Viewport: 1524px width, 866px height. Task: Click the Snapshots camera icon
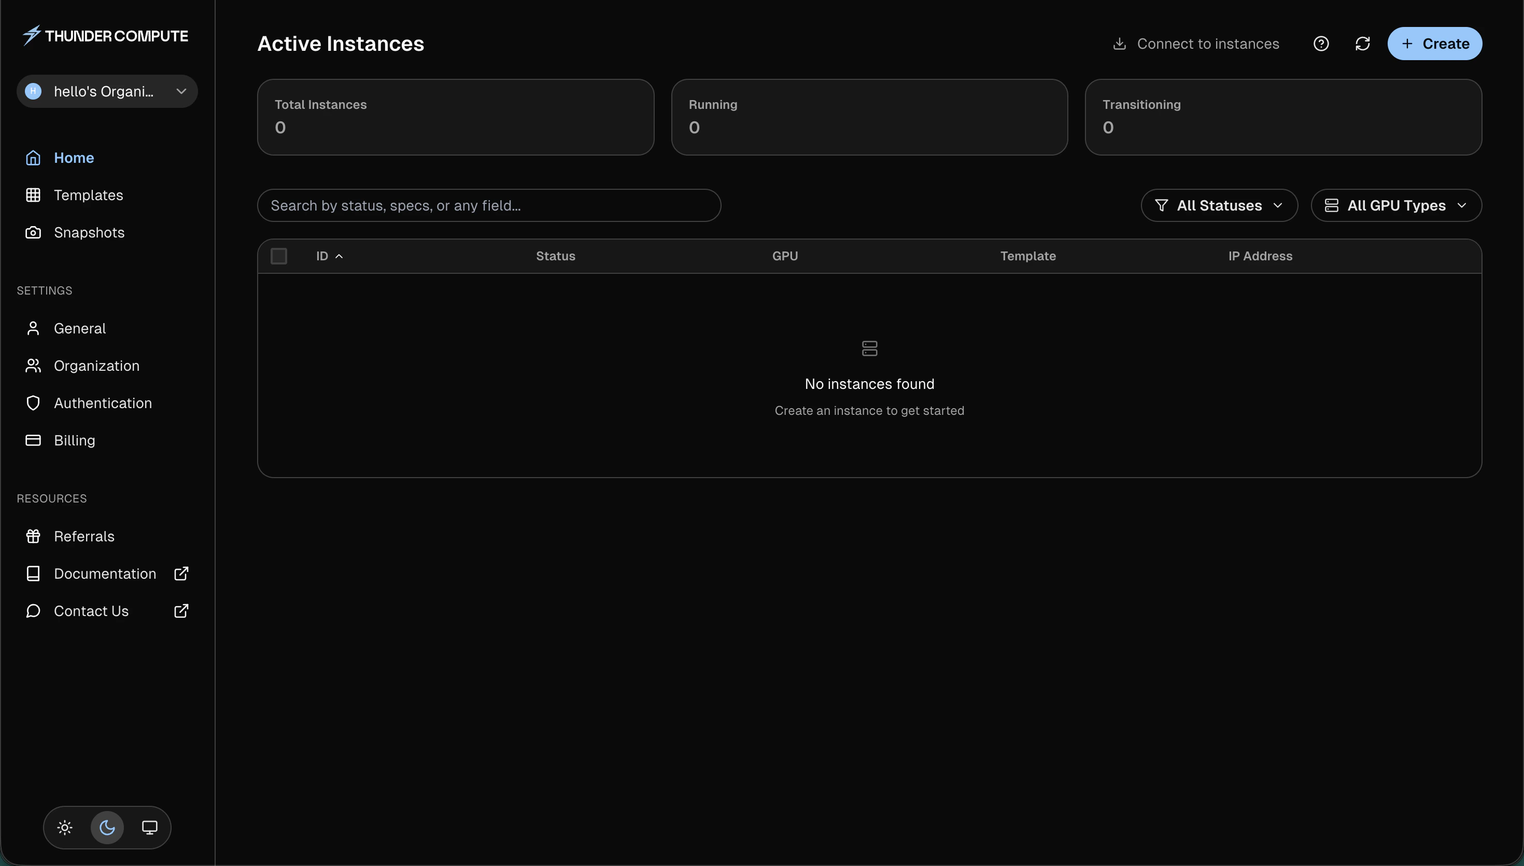(x=33, y=232)
